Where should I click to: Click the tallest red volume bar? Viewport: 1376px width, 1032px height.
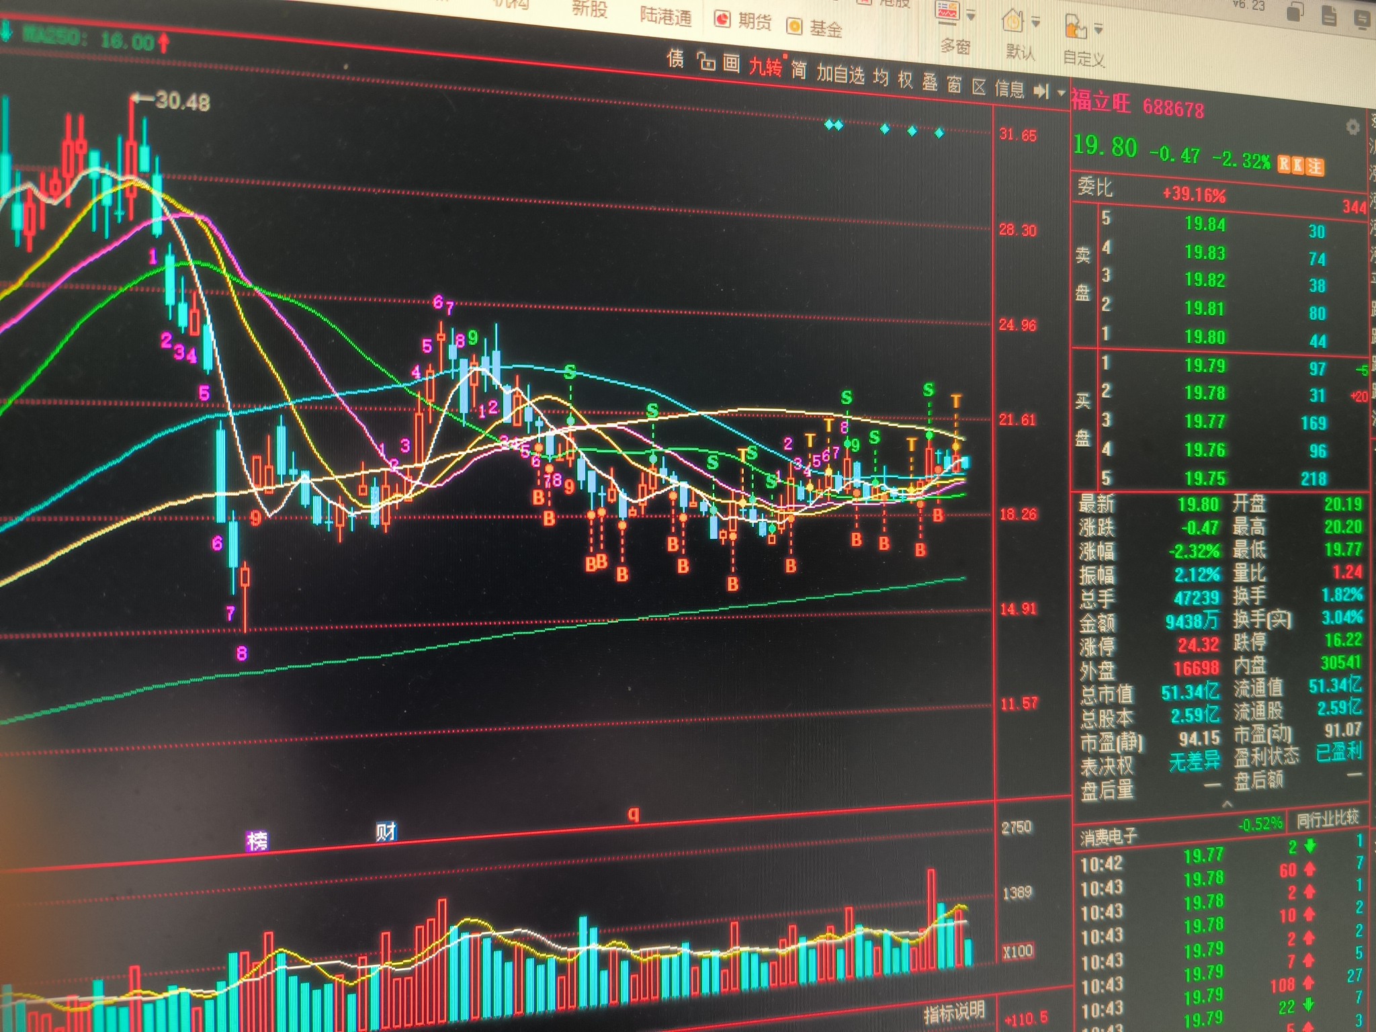pyautogui.click(x=931, y=918)
